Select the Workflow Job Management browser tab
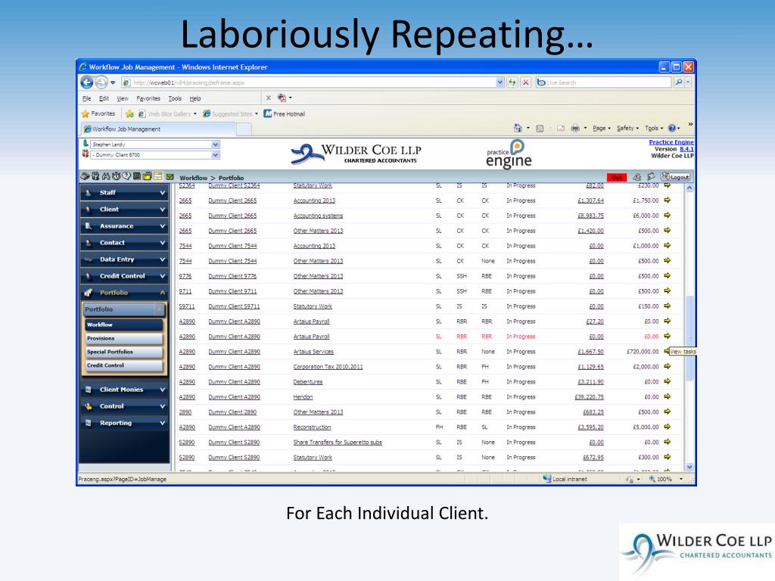 158,129
